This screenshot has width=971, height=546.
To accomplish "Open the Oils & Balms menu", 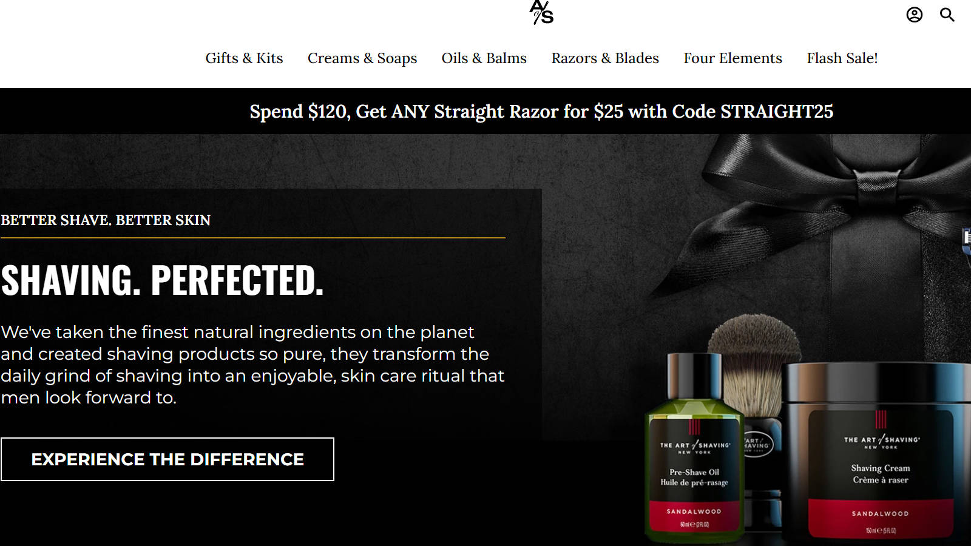I will coord(484,58).
